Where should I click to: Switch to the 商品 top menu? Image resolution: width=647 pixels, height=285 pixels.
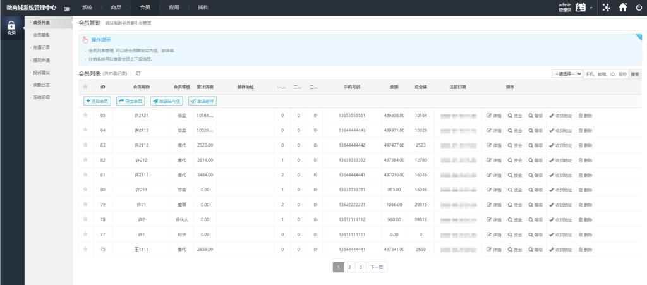tap(116, 8)
